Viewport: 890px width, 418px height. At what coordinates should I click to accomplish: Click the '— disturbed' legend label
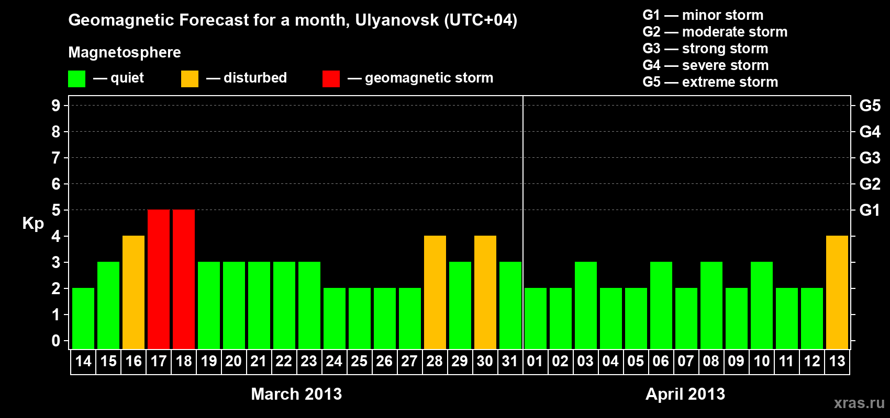click(247, 78)
